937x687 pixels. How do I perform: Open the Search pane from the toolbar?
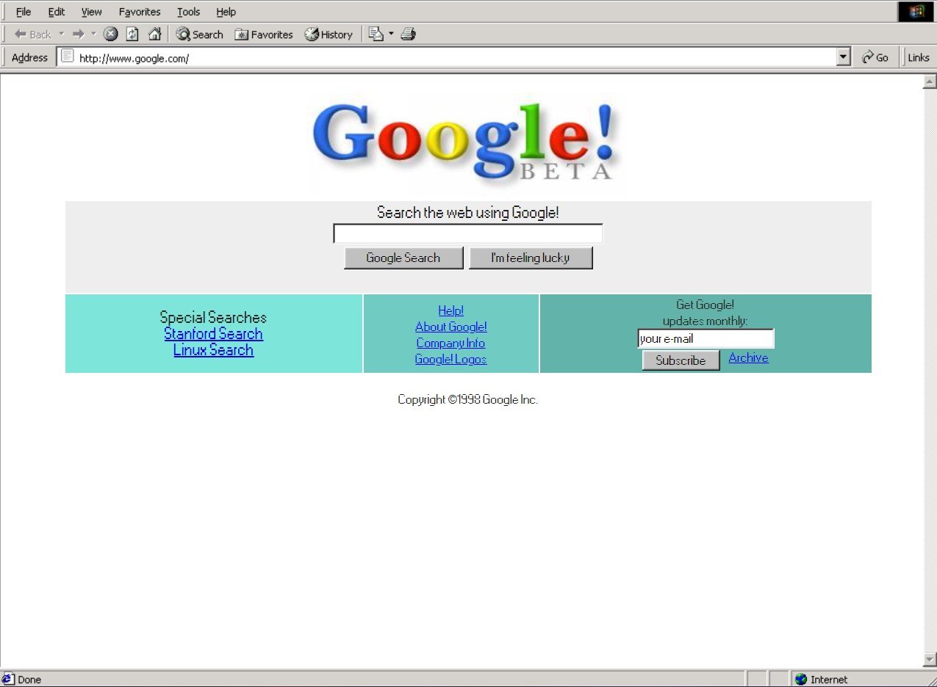point(199,34)
